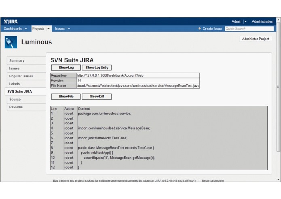Click the Line column header

54,108
